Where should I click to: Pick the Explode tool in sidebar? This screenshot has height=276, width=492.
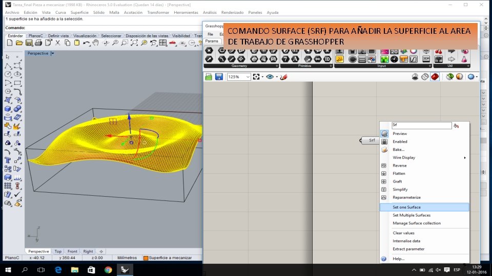click(x=17, y=126)
